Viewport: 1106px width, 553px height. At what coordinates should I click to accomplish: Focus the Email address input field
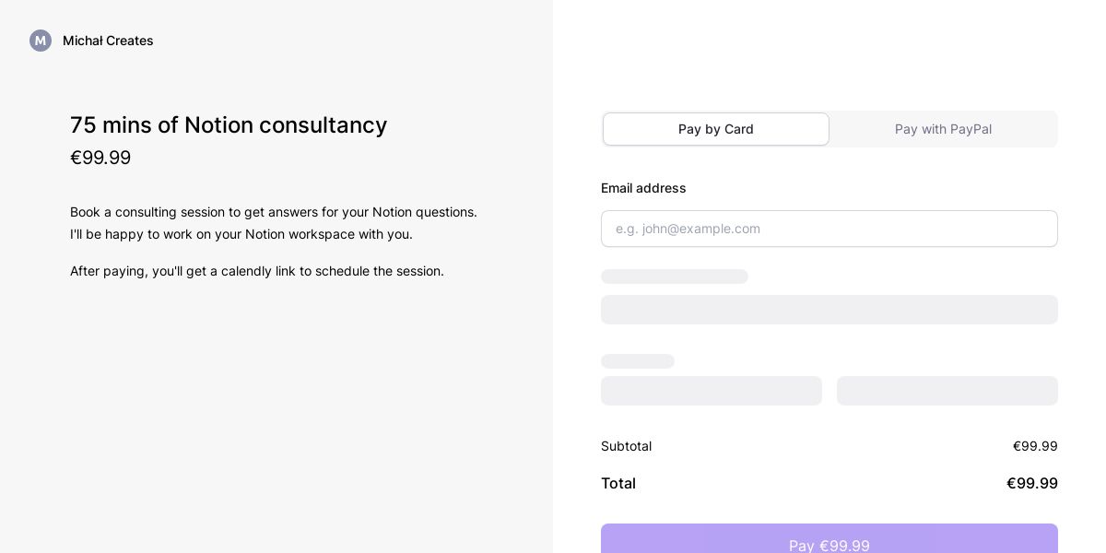[829, 229]
